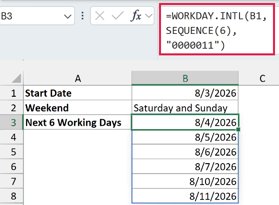This screenshot has height=205, width=279.
Task: Select column B header
Action: pyautogui.click(x=185, y=78)
